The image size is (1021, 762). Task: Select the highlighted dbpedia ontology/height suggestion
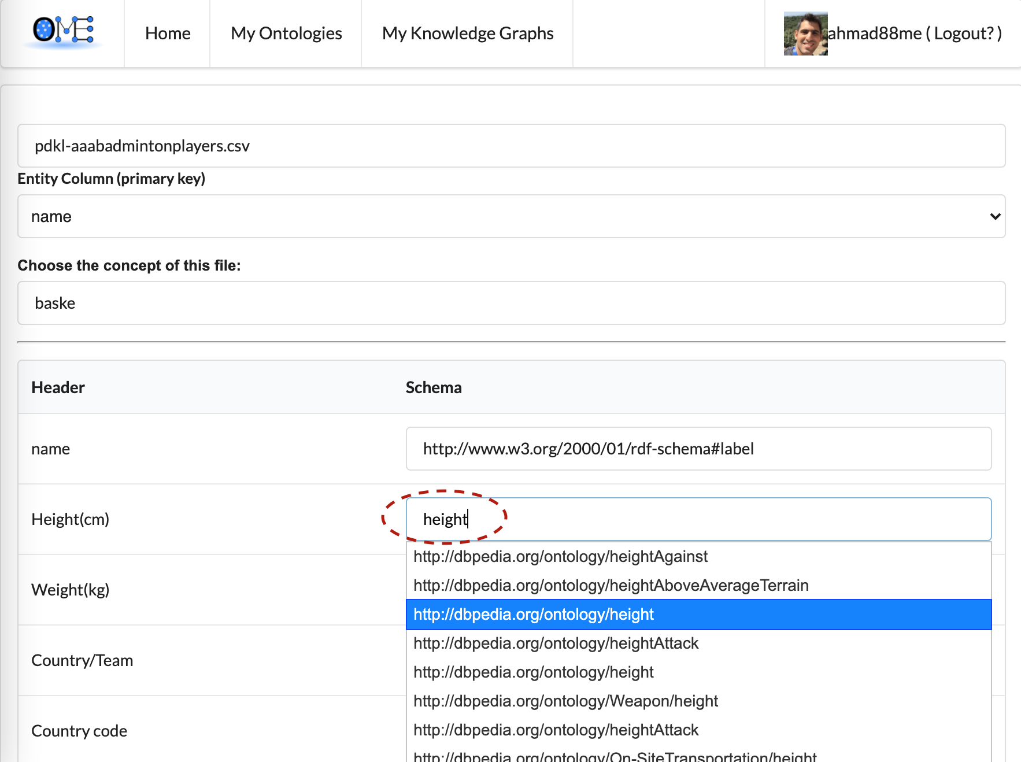click(x=533, y=614)
